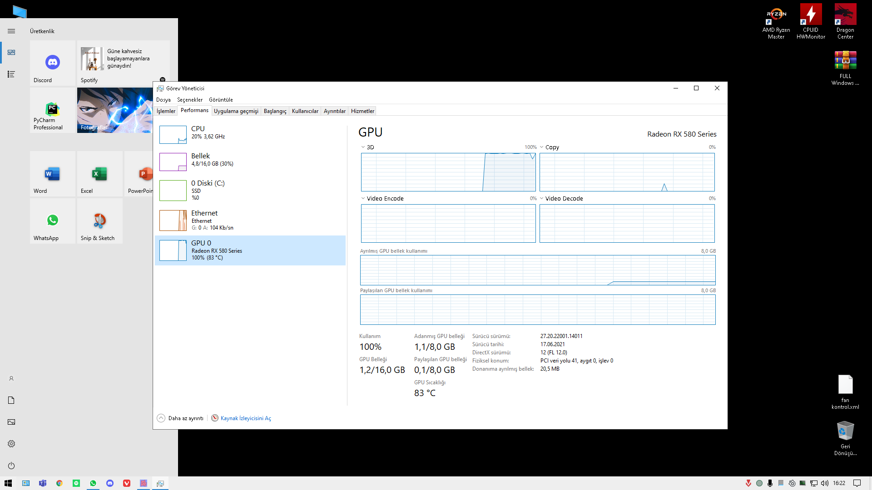872x490 pixels.
Task: Expand the Copy graph engine dropdown
Action: [x=542, y=147]
